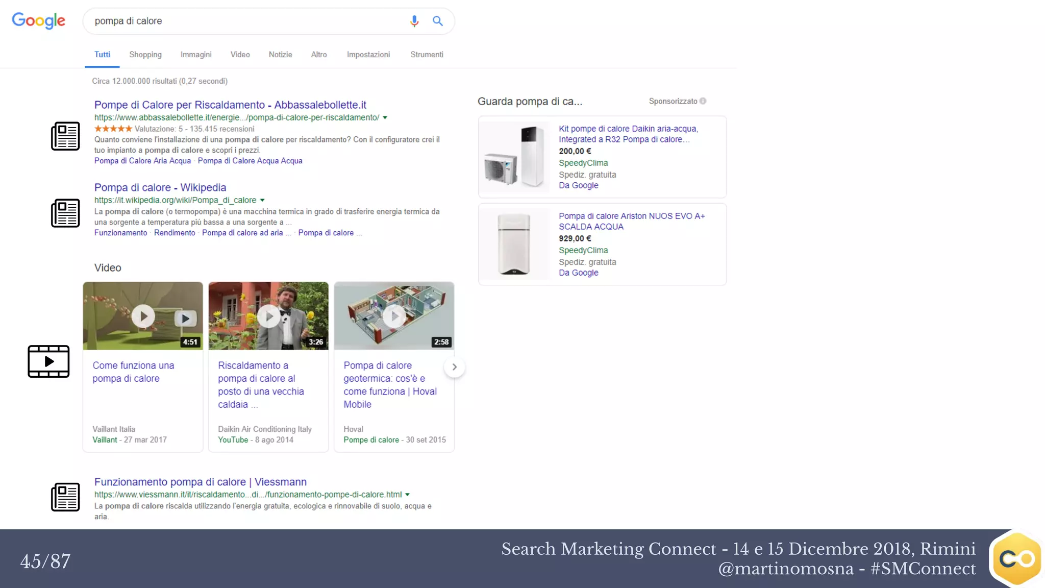Switch to the Immagini tab
This screenshot has height=588, width=1045.
coord(196,55)
